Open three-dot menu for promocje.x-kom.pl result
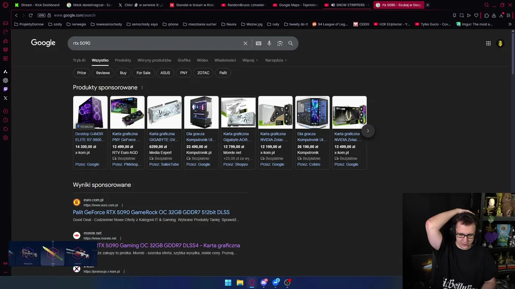 124,272
